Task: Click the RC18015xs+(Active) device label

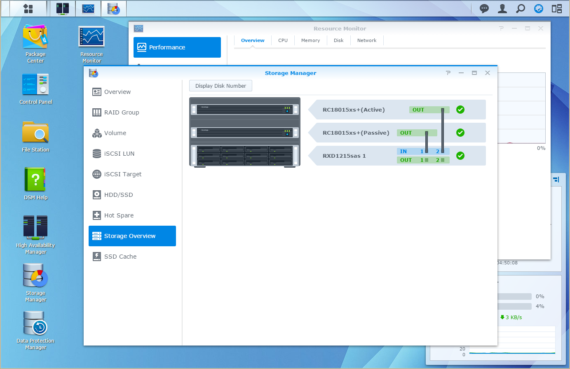Action: [x=354, y=110]
